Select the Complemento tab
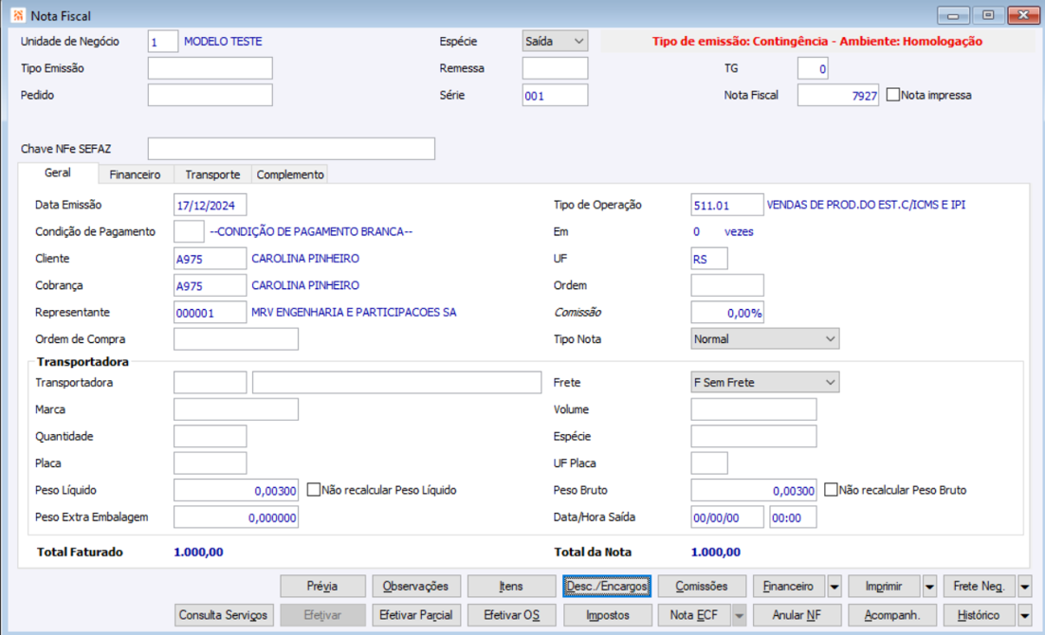 (290, 174)
